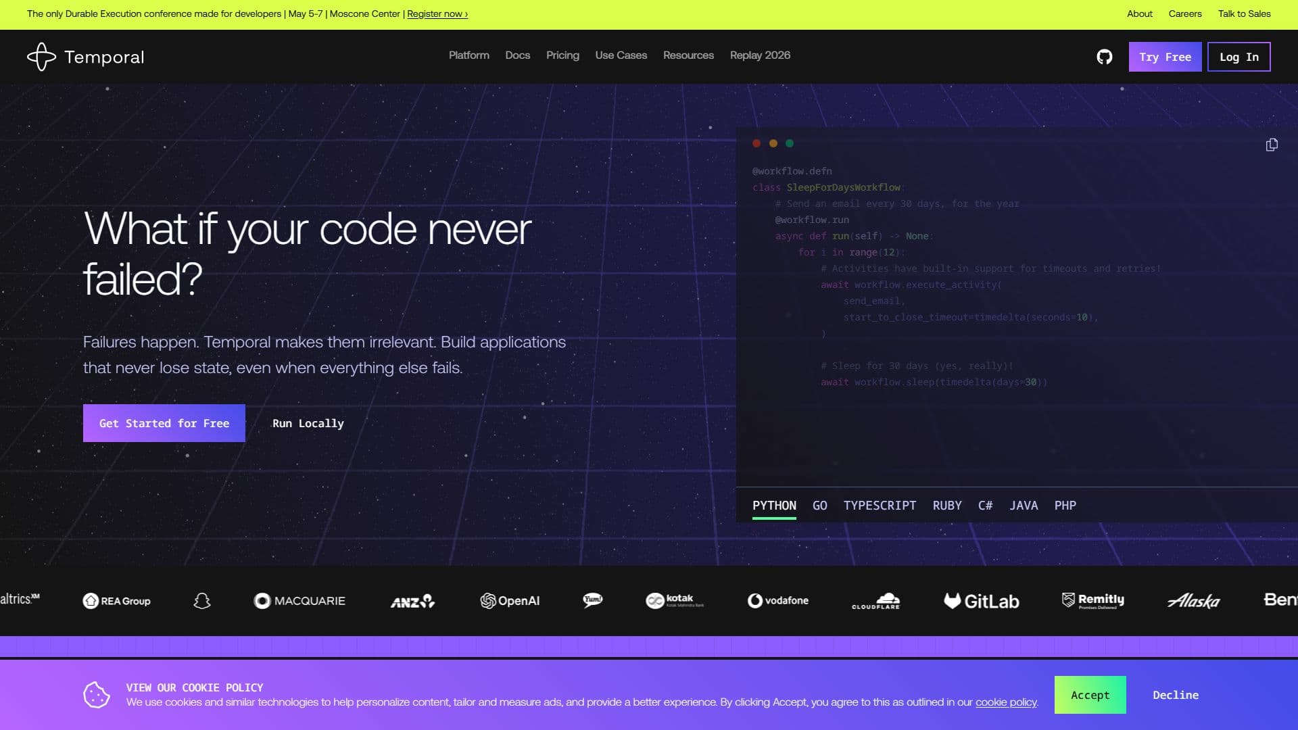
Task: Click the '@workflow.defn' code line
Action: tap(792, 171)
